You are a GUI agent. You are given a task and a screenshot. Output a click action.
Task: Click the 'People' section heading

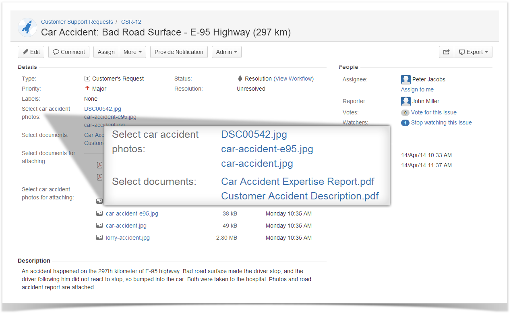pos(348,67)
